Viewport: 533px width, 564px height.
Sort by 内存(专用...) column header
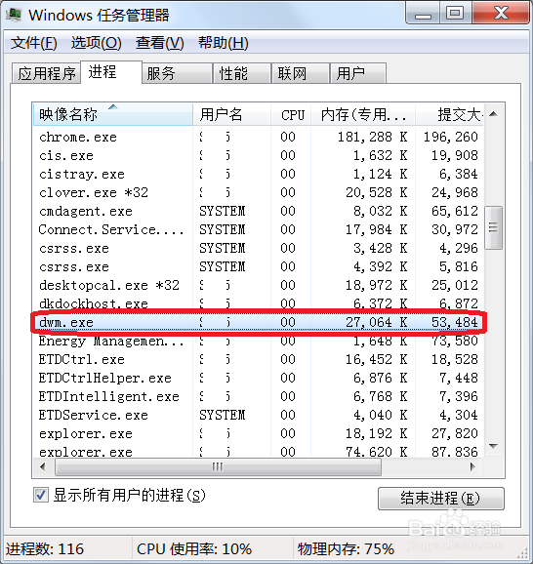tap(363, 114)
